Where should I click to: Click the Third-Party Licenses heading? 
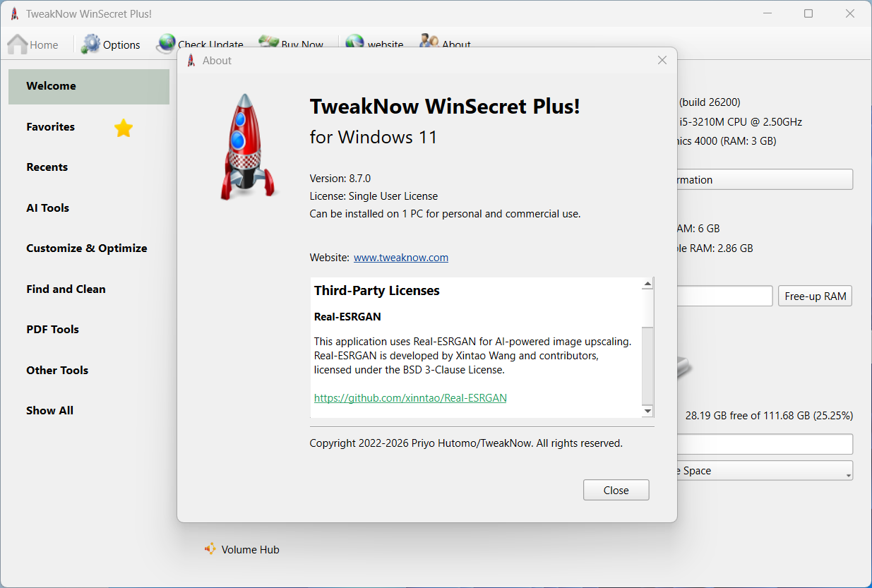coord(377,291)
